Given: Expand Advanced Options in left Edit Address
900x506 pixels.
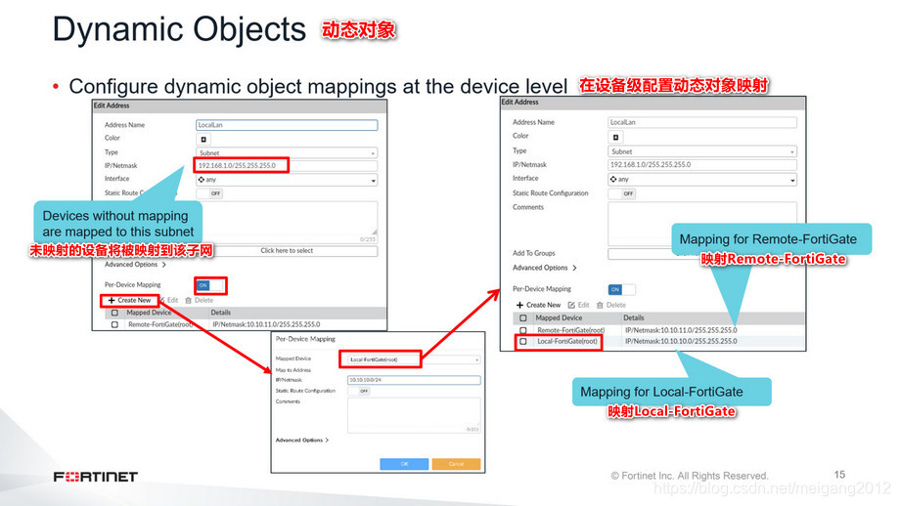Looking at the screenshot, I should click(x=135, y=265).
